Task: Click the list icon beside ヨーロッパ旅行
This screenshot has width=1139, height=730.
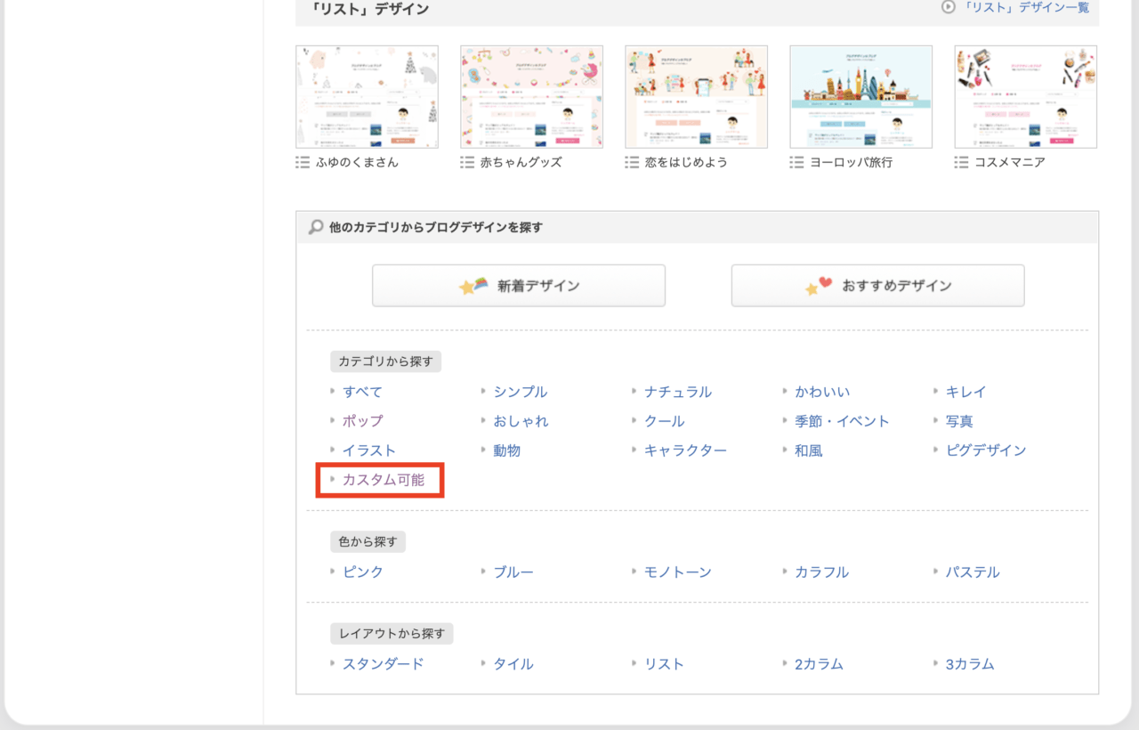Action: tap(796, 163)
